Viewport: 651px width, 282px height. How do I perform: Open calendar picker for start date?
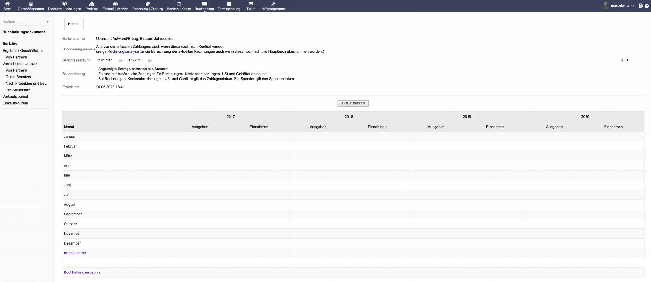pyautogui.click(x=120, y=60)
